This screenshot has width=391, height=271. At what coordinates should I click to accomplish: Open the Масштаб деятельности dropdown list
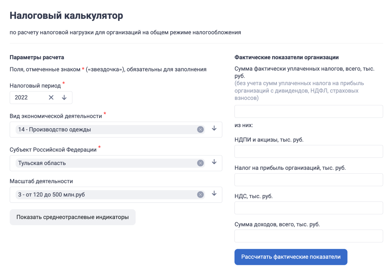(x=214, y=194)
